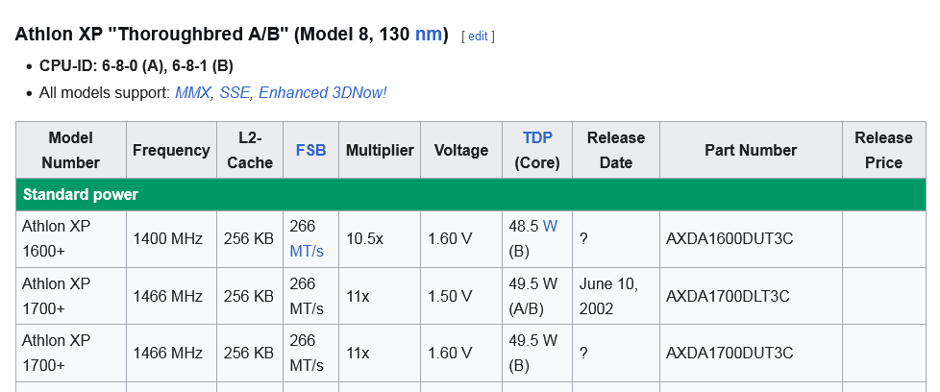Open the SSE link
The width and height of the screenshot is (940, 392).
point(235,93)
